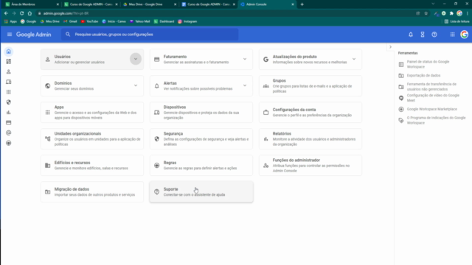Open Reports bar chart icon in sidebar
472x265 pixels.
tap(8, 113)
